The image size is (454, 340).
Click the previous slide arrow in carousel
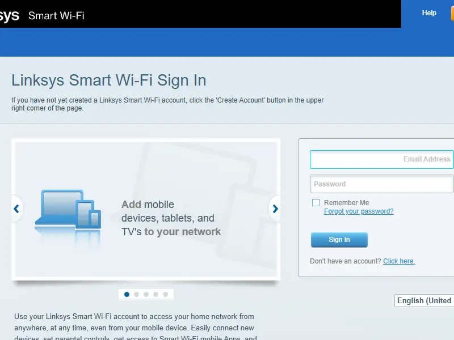[16, 209]
